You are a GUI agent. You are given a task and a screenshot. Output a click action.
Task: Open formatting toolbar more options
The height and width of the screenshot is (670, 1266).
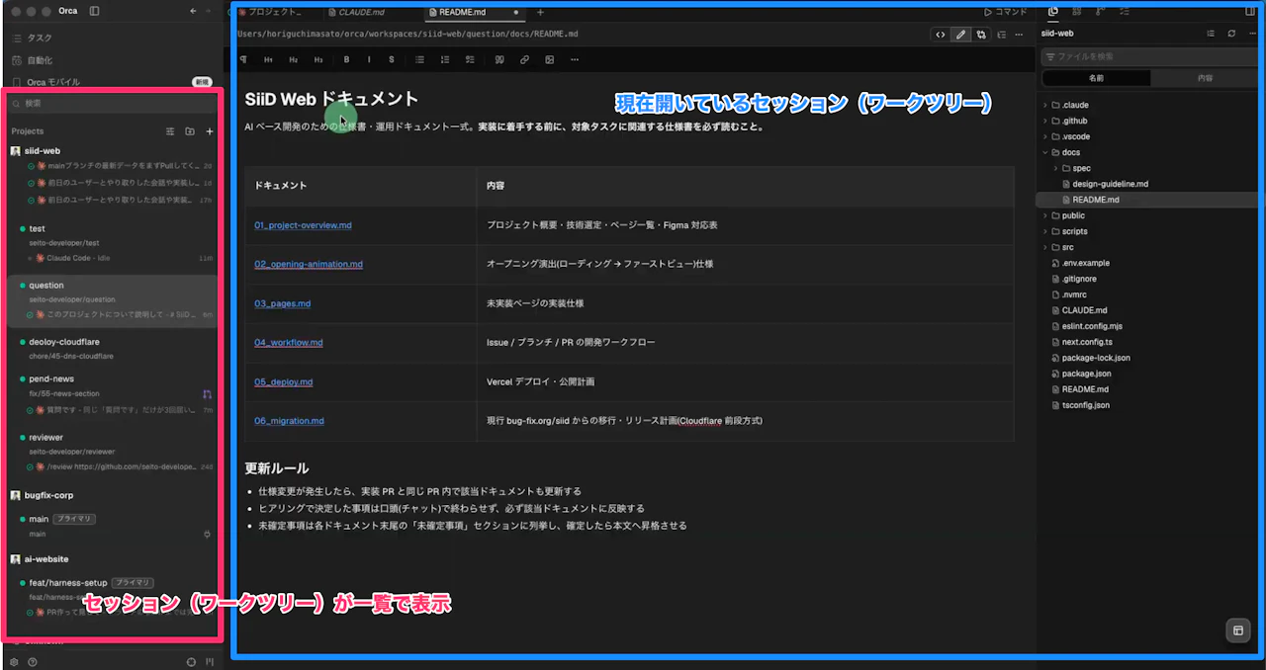tap(574, 59)
